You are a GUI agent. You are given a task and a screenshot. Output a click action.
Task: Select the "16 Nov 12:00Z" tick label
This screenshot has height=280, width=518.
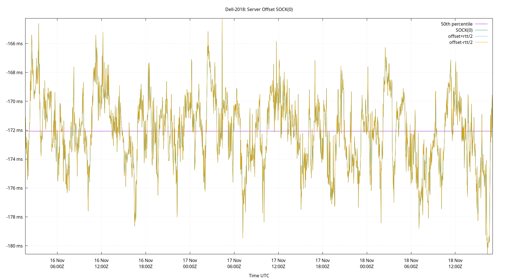pyautogui.click(x=102, y=263)
